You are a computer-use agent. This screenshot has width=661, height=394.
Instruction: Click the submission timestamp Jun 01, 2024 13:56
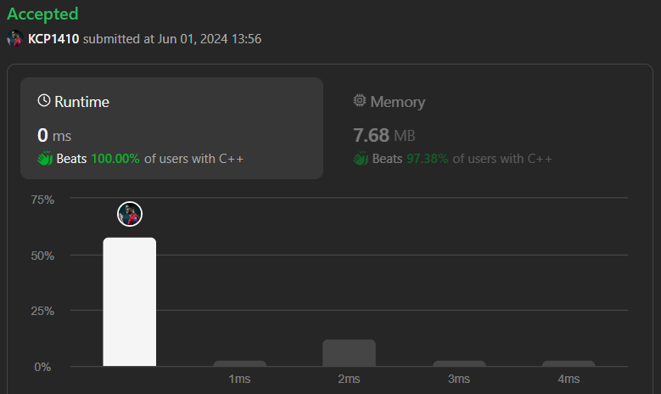pos(210,39)
